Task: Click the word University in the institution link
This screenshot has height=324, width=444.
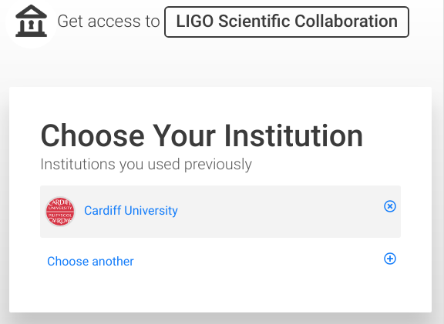Action: tap(151, 211)
